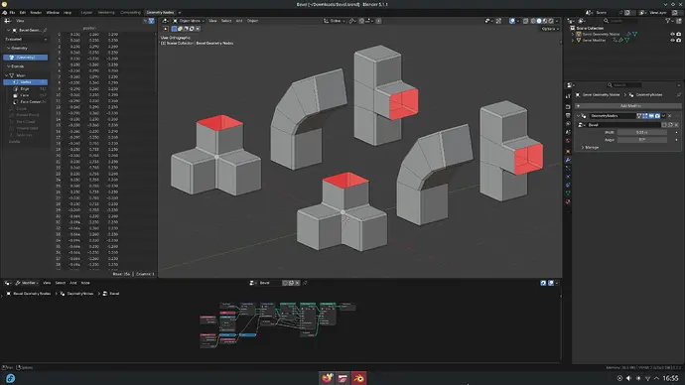The width and height of the screenshot is (685, 385).
Task: Open the Particles properties tab icon
Action: [x=568, y=168]
